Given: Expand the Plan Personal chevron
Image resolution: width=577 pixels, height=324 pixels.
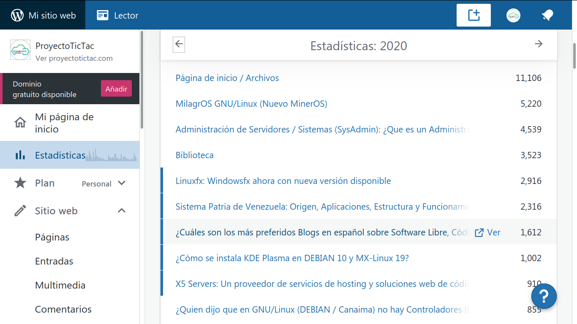Looking at the screenshot, I should [x=122, y=183].
